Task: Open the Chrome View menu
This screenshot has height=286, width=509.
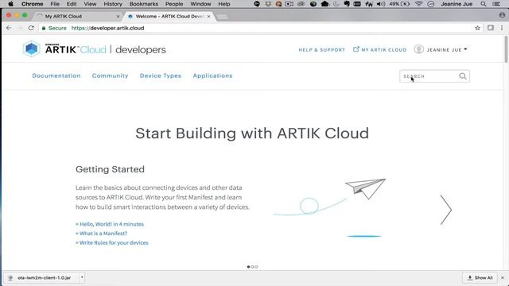Action: [90, 4]
